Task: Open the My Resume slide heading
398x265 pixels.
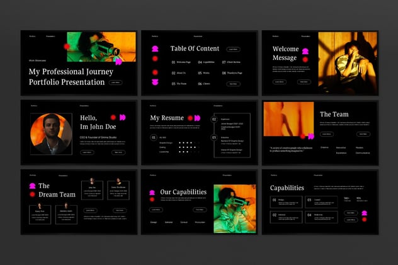Action: [x=167, y=118]
